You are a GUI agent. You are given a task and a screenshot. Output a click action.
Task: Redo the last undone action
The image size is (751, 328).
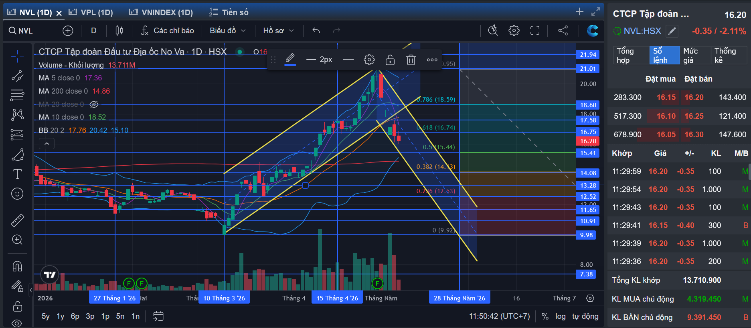[336, 31]
